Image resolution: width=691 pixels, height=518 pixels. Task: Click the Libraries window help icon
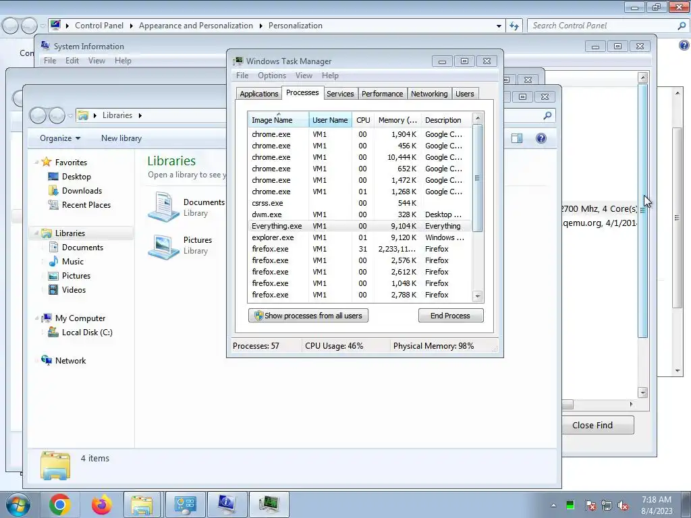[x=541, y=138]
